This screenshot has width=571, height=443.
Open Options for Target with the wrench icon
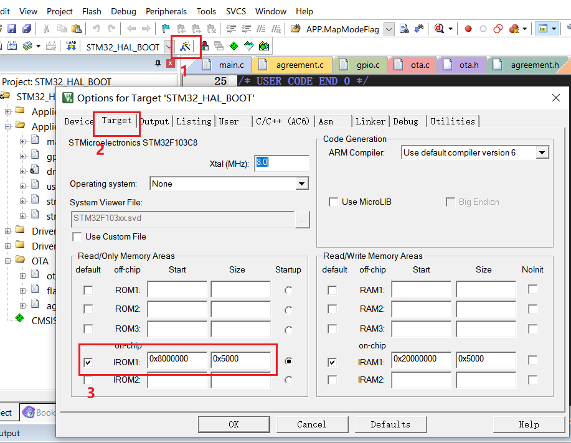coord(186,45)
